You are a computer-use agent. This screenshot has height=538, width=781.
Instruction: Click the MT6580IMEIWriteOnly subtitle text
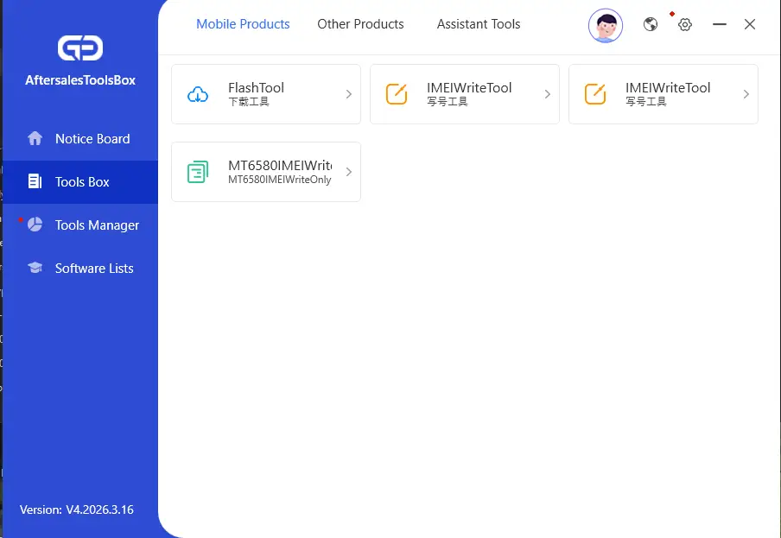(x=279, y=180)
